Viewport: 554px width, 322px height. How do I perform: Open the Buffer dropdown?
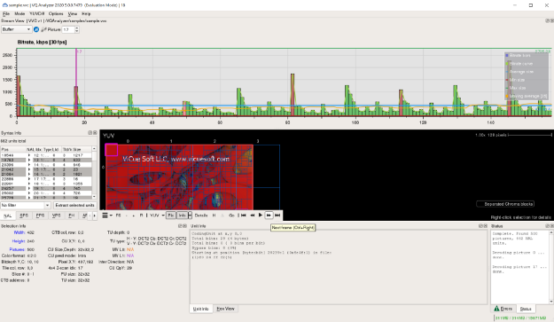click(16, 29)
